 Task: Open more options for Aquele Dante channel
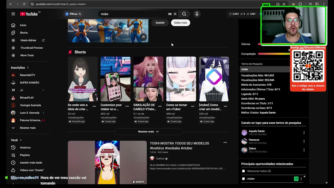pyautogui.click(x=304, y=133)
